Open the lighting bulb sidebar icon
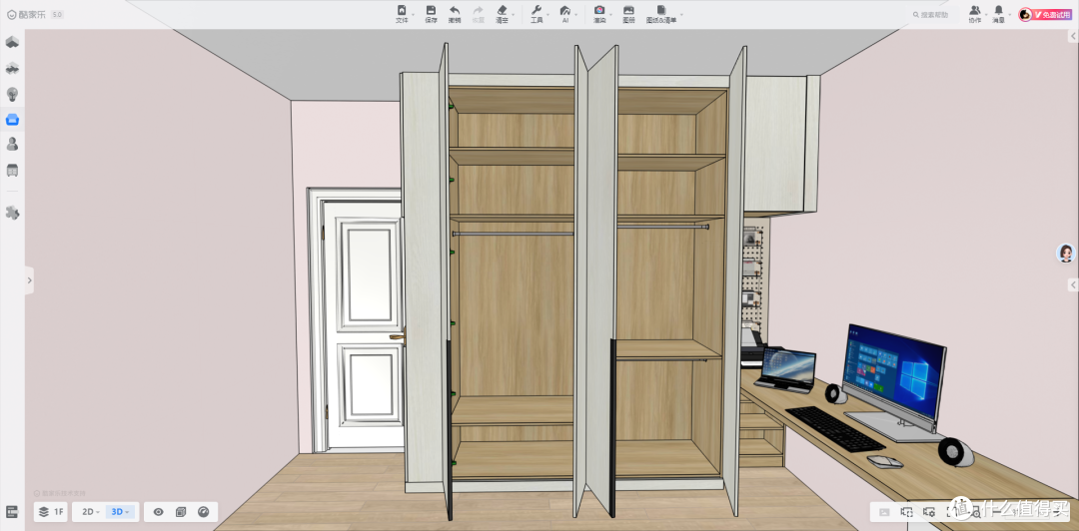 [x=12, y=94]
